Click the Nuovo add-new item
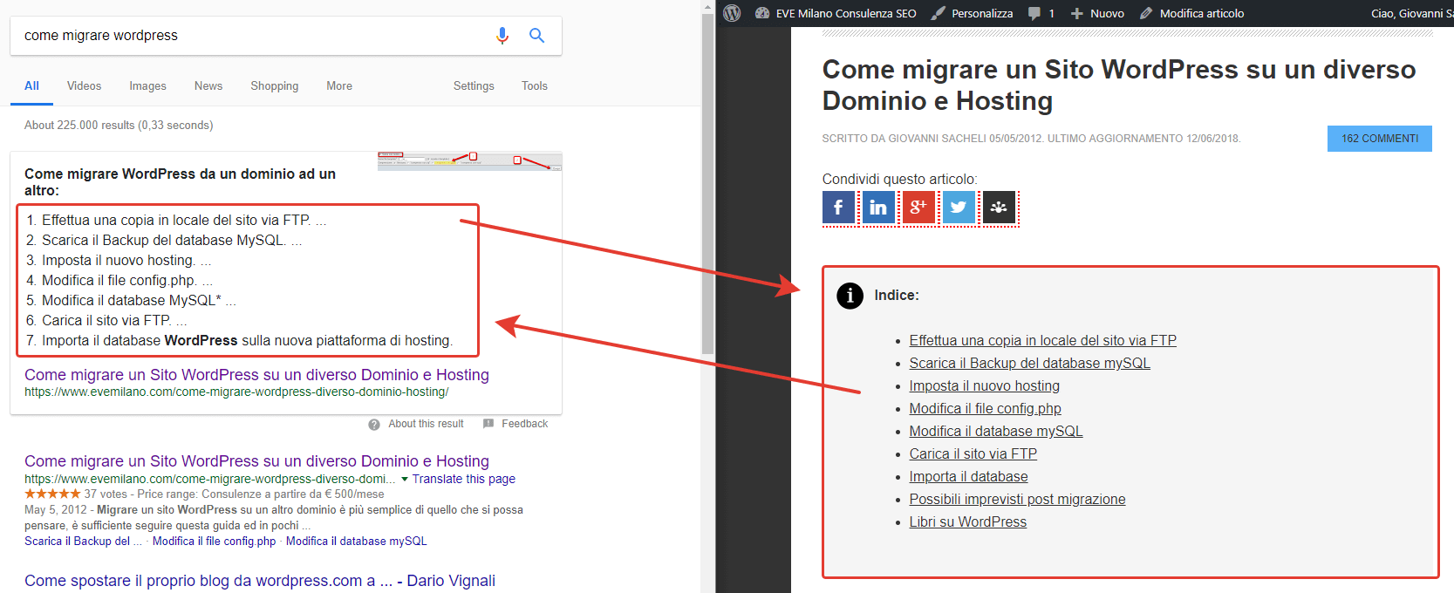This screenshot has width=1454, height=593. click(x=1097, y=13)
